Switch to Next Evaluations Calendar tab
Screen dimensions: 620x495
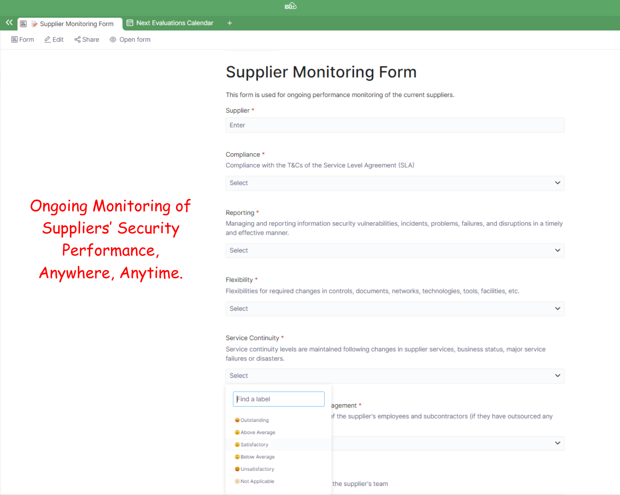tap(175, 23)
